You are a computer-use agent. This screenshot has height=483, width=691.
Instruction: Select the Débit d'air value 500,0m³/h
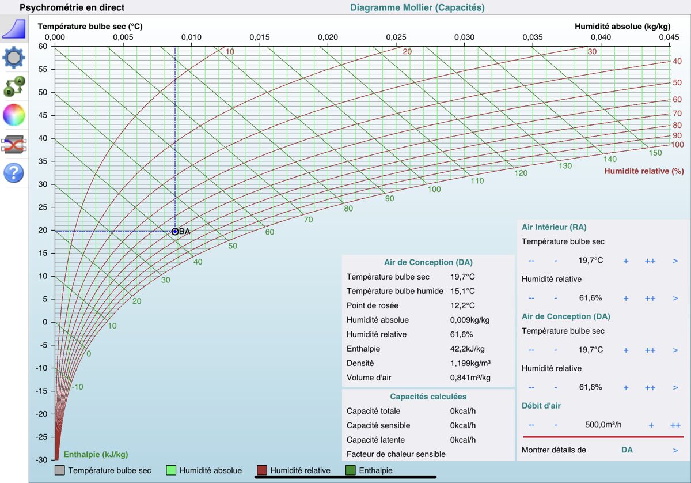pos(603,425)
